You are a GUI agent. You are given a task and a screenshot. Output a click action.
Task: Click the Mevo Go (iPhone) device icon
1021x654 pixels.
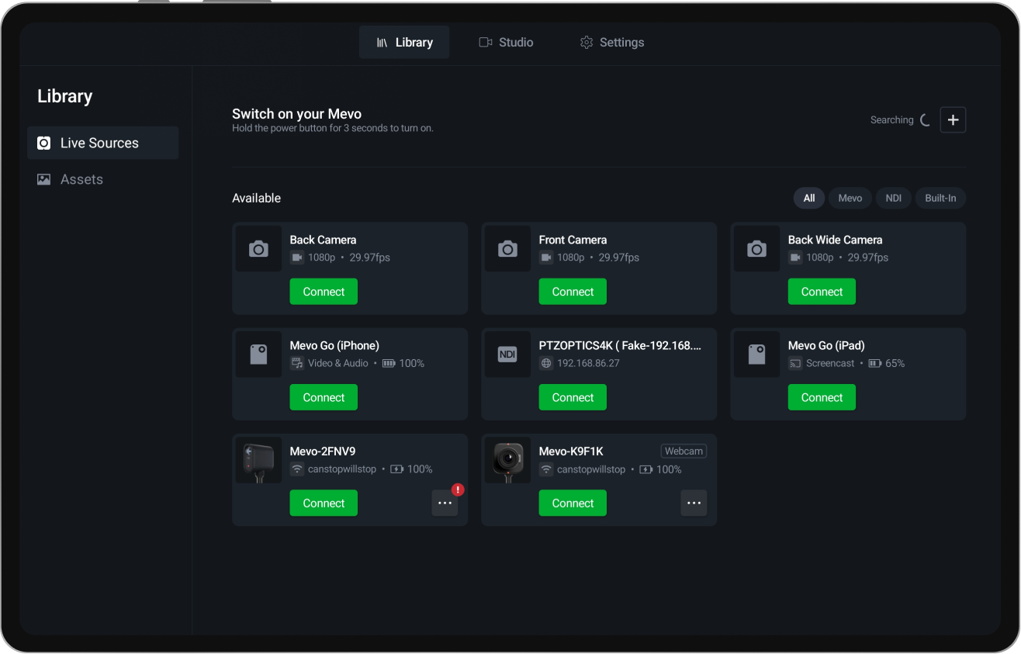pos(258,355)
